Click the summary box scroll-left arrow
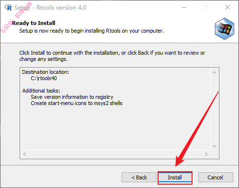Image resolution: width=239 pixels, height=188 pixels. click(x=24, y=154)
